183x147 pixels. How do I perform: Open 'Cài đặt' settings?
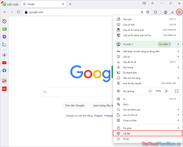click(x=147, y=133)
